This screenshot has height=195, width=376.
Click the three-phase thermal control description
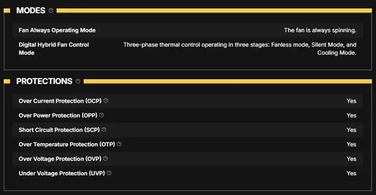point(240,49)
